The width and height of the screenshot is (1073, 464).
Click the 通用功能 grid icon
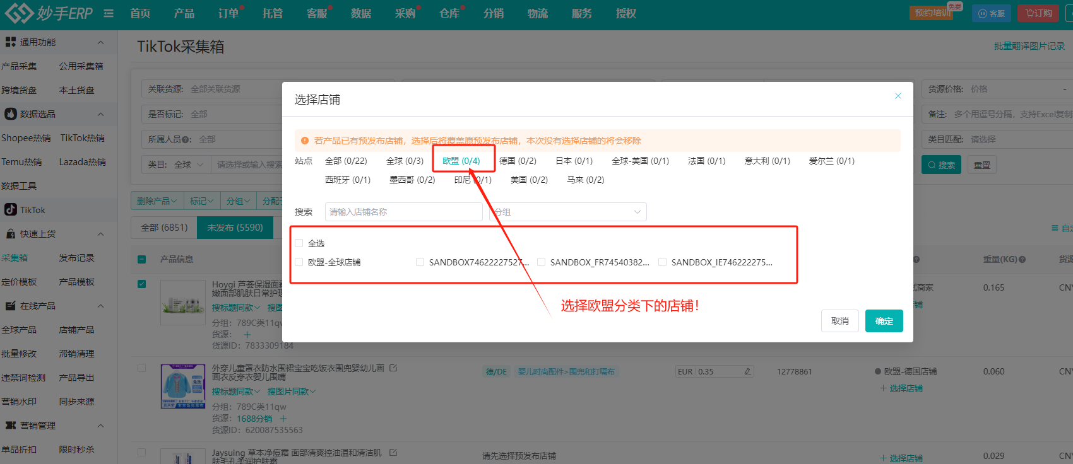pyautogui.click(x=10, y=42)
